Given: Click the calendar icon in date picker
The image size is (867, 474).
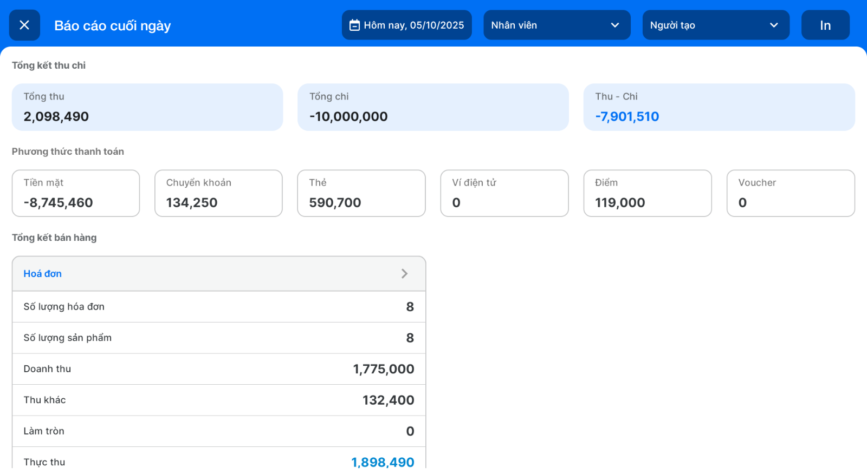Looking at the screenshot, I should (x=354, y=25).
